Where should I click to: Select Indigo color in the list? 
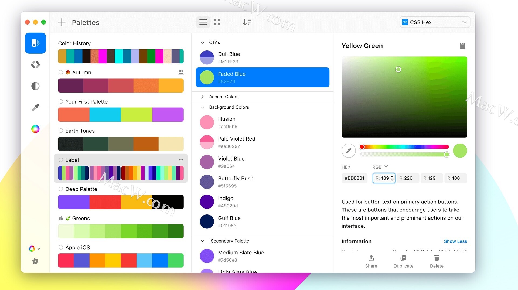[226, 202]
